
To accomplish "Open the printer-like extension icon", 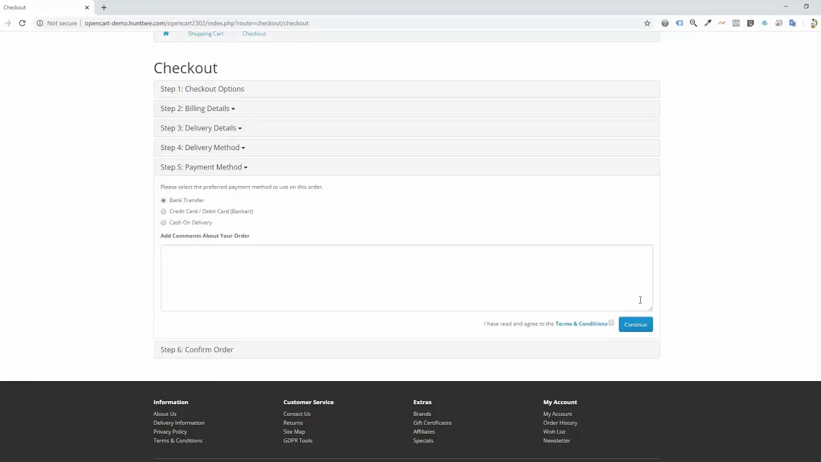I will pyautogui.click(x=779, y=23).
